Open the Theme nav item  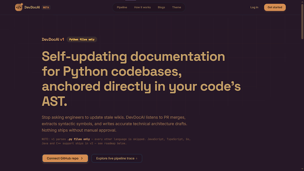(x=176, y=7)
